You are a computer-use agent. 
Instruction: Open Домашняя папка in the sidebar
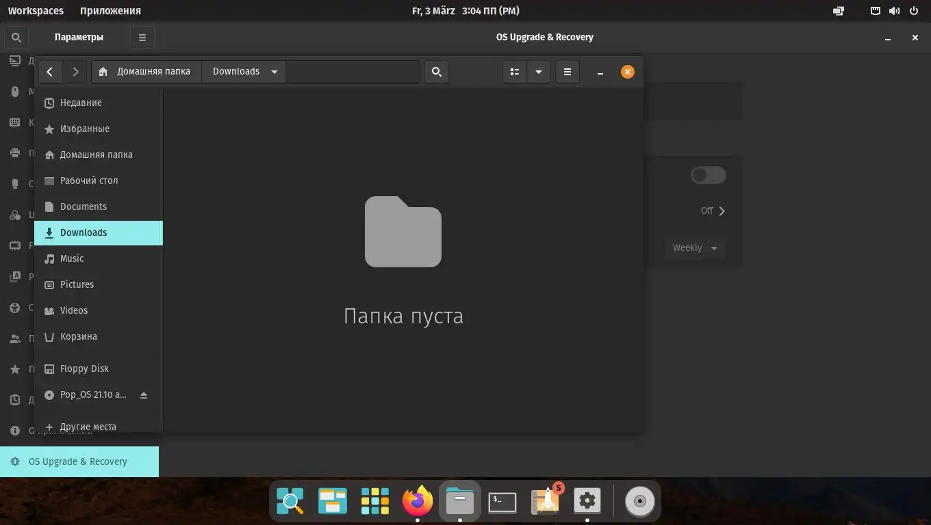point(99,154)
